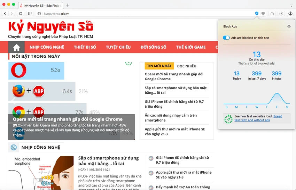Image resolution: width=296 pixels, height=190 pixels.
Task: Open the tab menu icon at top right
Action: click(x=291, y=5)
